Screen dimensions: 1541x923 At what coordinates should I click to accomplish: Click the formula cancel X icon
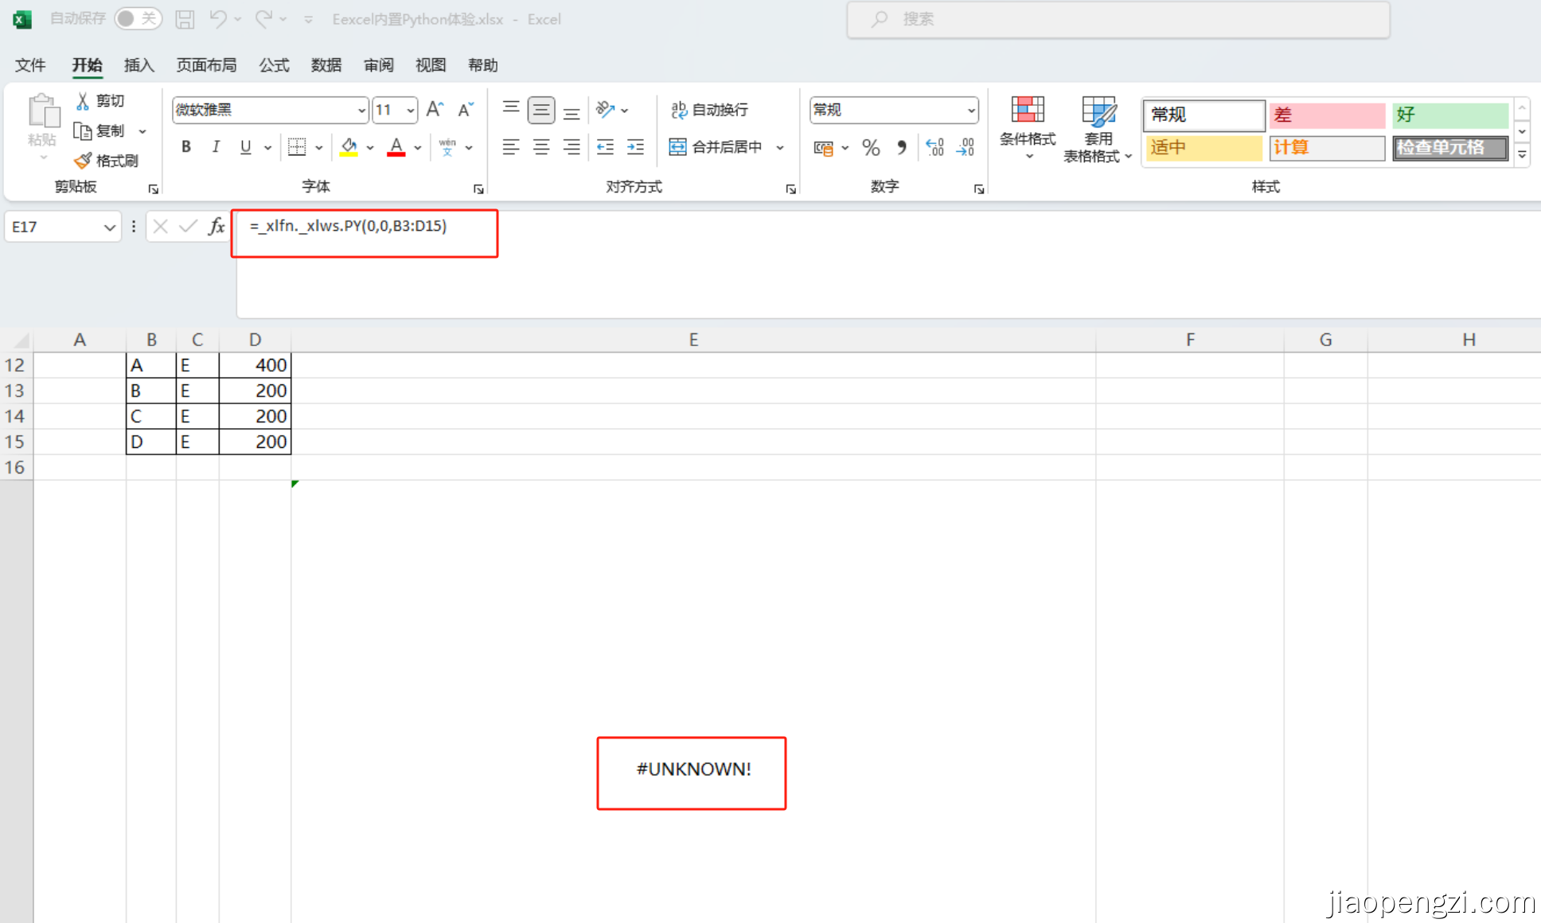point(160,227)
